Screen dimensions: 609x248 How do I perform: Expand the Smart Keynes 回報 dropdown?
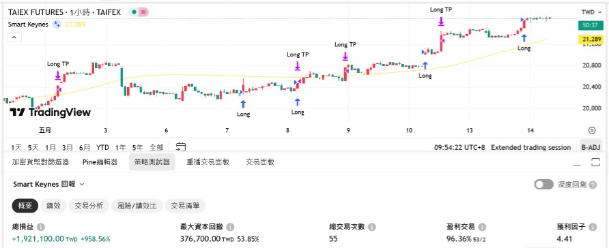(48, 185)
